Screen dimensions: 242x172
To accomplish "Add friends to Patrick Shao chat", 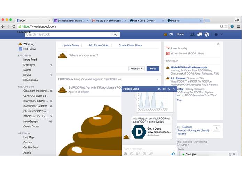I will pos(159,89).
